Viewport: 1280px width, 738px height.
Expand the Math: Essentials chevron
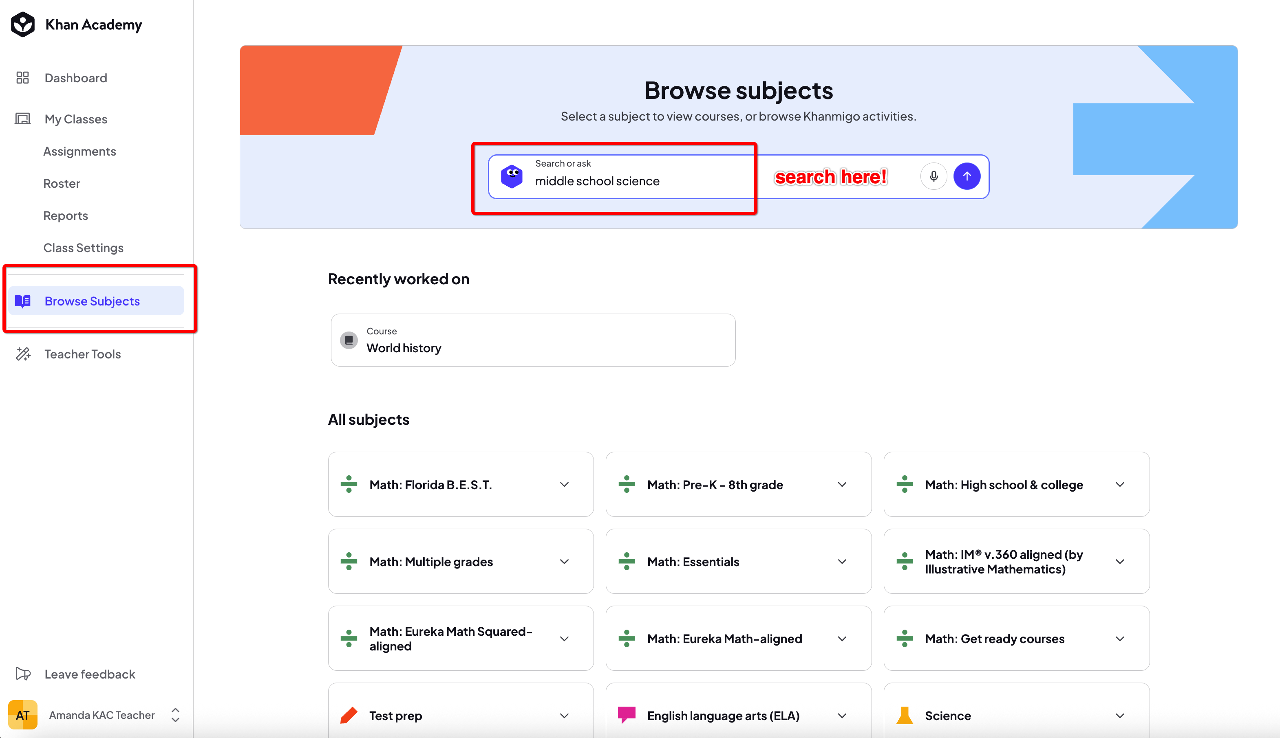coord(842,562)
